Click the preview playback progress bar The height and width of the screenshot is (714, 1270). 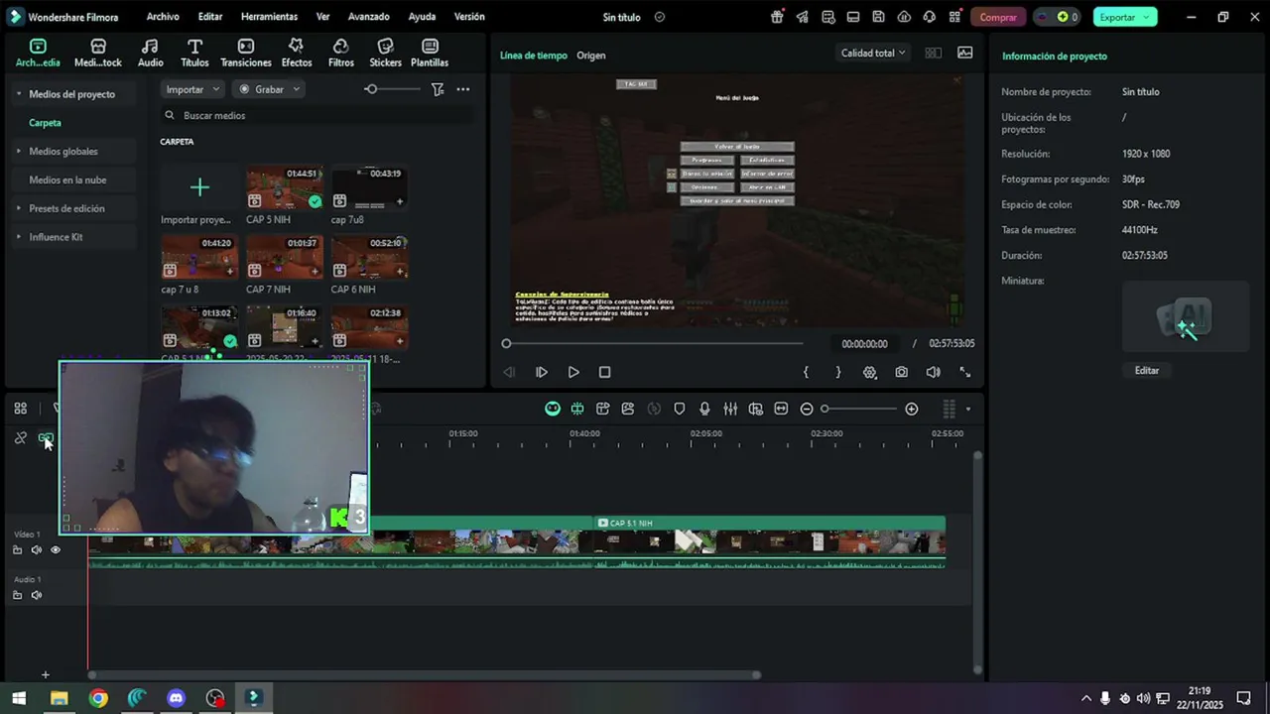(x=655, y=343)
